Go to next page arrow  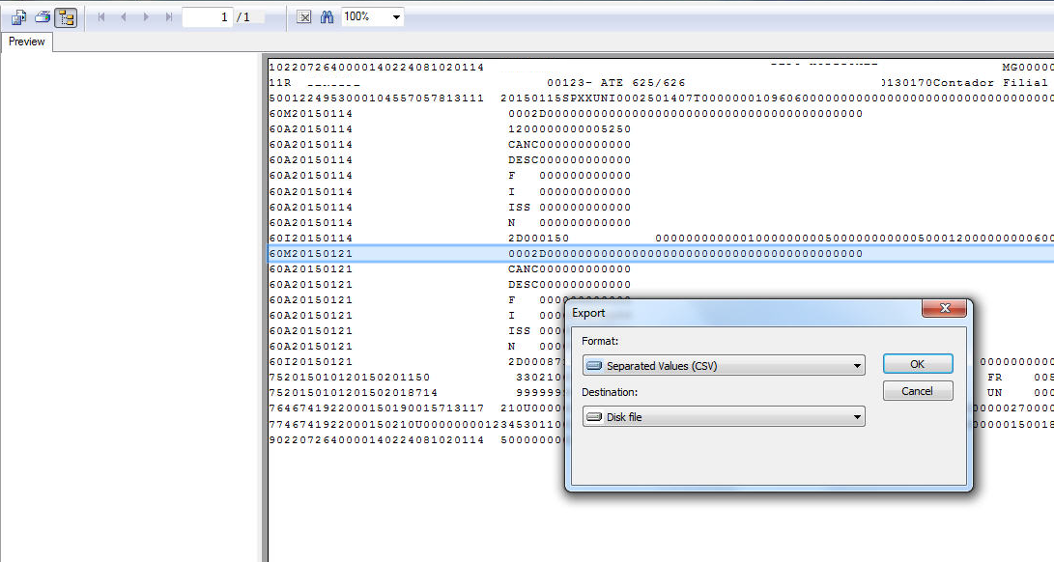pyautogui.click(x=146, y=17)
